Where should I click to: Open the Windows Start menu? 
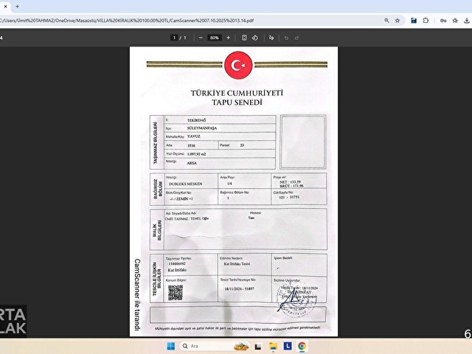tap(170, 346)
